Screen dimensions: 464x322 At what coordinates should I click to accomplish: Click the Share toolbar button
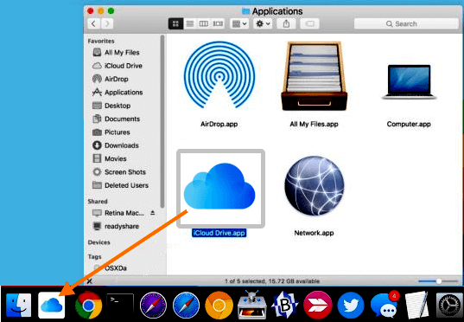286,23
